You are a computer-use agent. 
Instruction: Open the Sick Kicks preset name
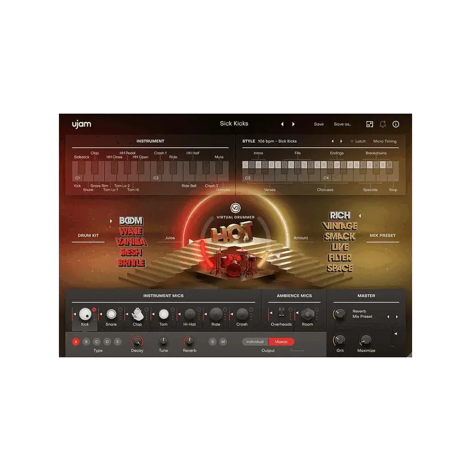pos(234,124)
